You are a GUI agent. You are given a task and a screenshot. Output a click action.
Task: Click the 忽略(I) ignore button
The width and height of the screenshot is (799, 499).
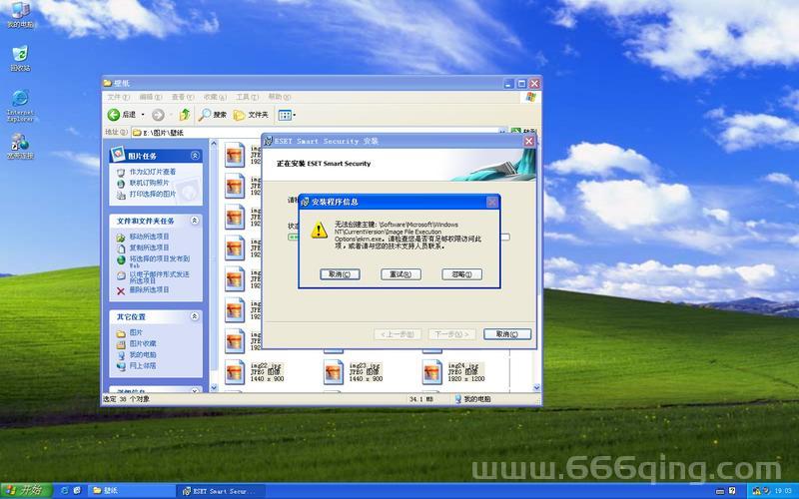pyautogui.click(x=461, y=274)
